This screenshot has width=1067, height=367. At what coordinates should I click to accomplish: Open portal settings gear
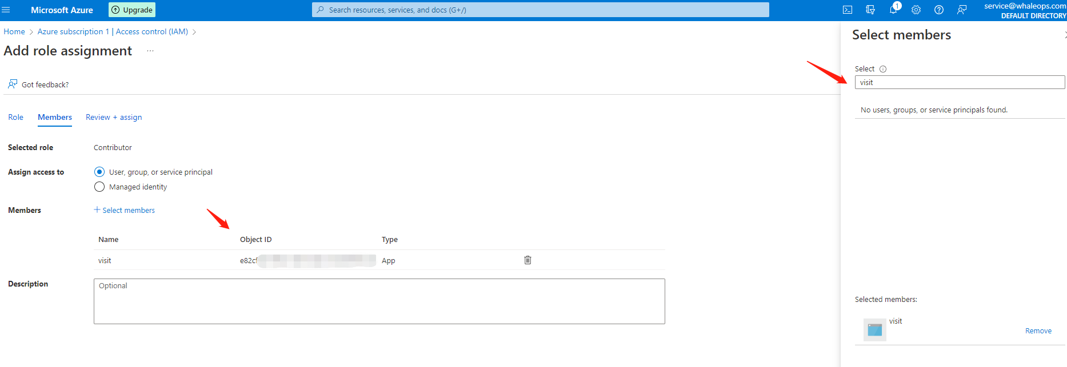[x=916, y=10]
